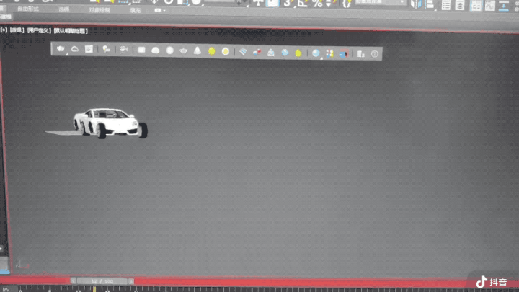Click the first lined-panel icon right of the align icon

click(446, 5)
